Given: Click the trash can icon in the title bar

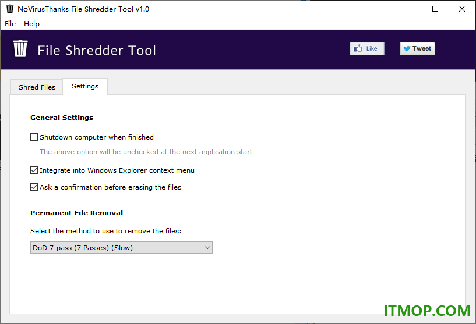Looking at the screenshot, I should (10, 9).
